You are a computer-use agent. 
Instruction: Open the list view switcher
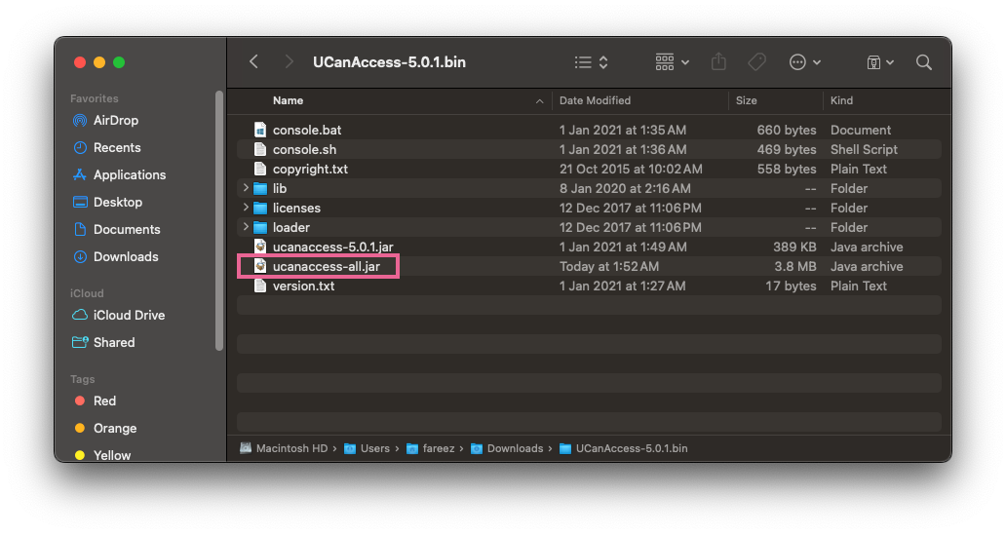click(591, 62)
